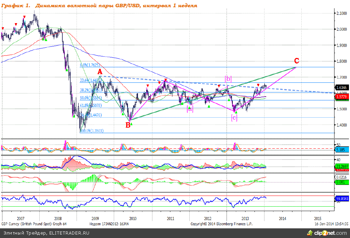Select the magenta [b] wave marker
The height and width of the screenshot is (238, 350).
[x=228, y=79]
